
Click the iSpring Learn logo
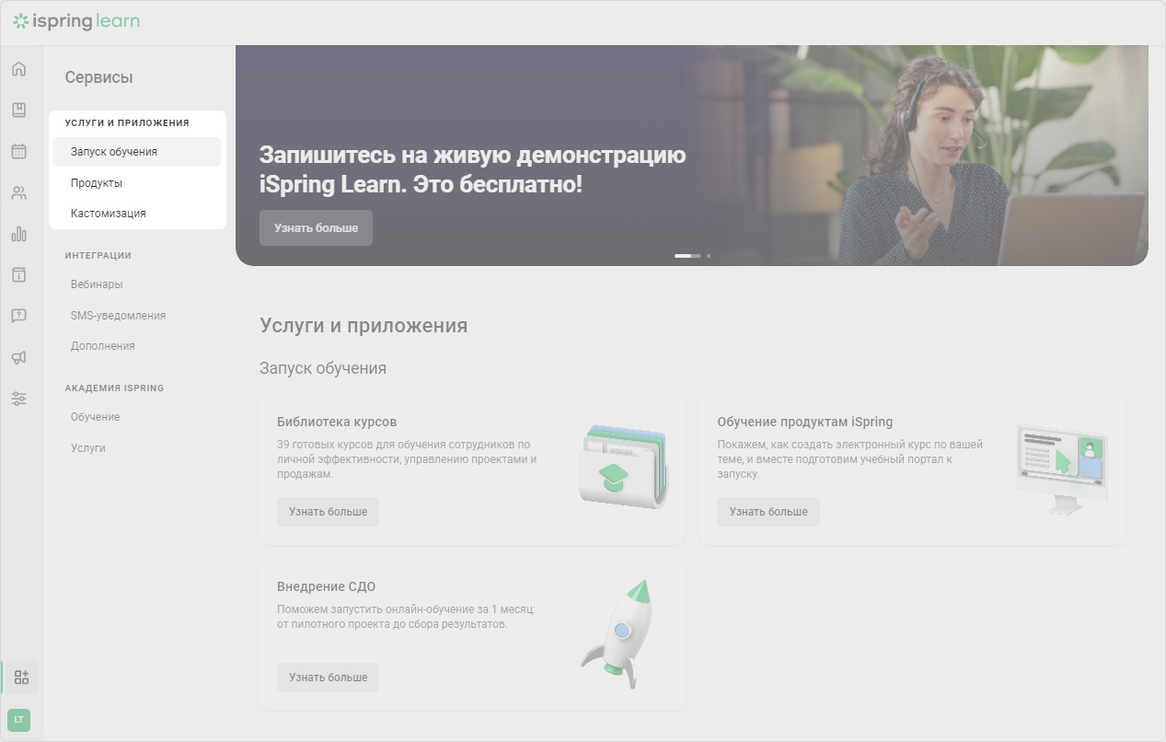click(x=76, y=20)
